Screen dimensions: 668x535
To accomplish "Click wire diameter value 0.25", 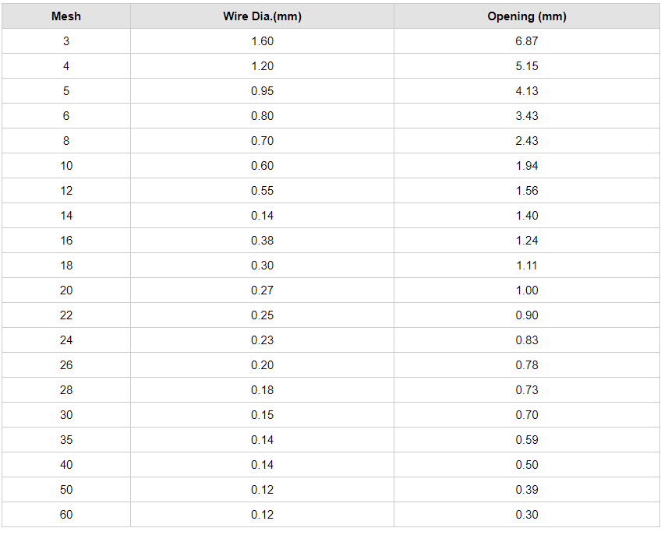I will (x=262, y=315).
